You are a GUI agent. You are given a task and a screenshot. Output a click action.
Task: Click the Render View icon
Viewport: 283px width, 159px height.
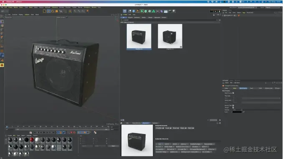point(211,11)
